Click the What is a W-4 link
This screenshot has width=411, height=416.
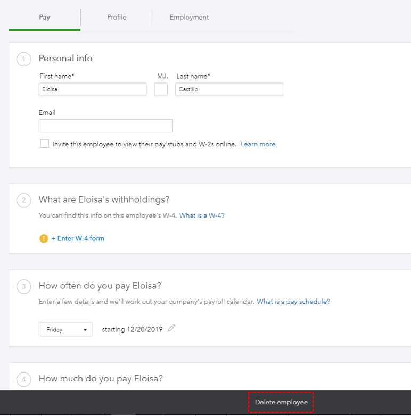pos(202,215)
